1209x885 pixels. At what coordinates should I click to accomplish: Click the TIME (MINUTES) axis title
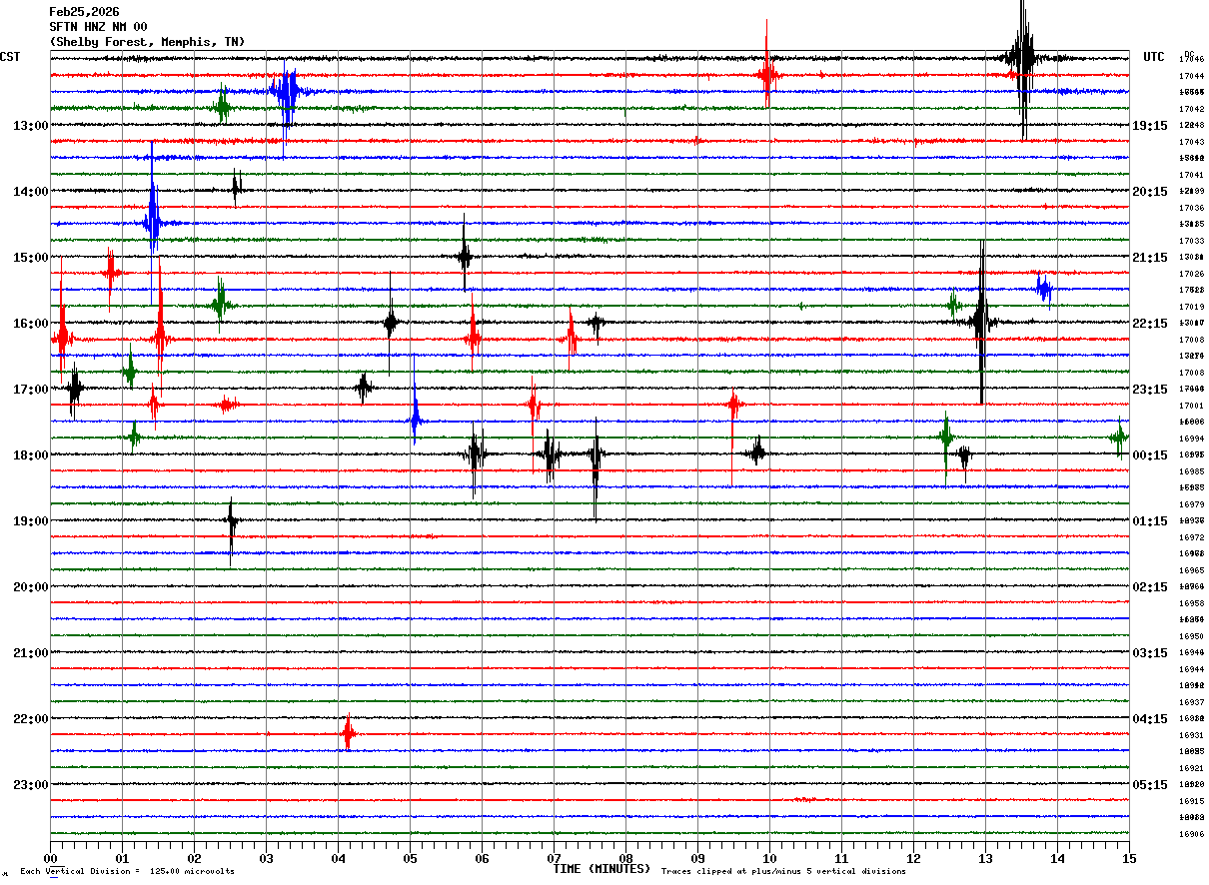(602, 869)
